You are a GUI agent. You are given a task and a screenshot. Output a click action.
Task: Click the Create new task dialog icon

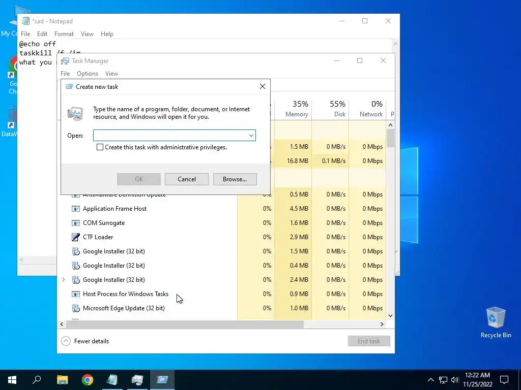point(69,86)
